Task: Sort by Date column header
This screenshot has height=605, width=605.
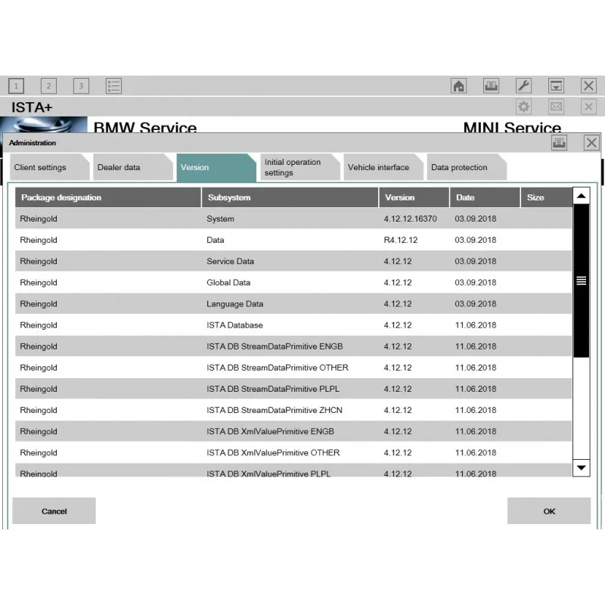Action: click(485, 197)
